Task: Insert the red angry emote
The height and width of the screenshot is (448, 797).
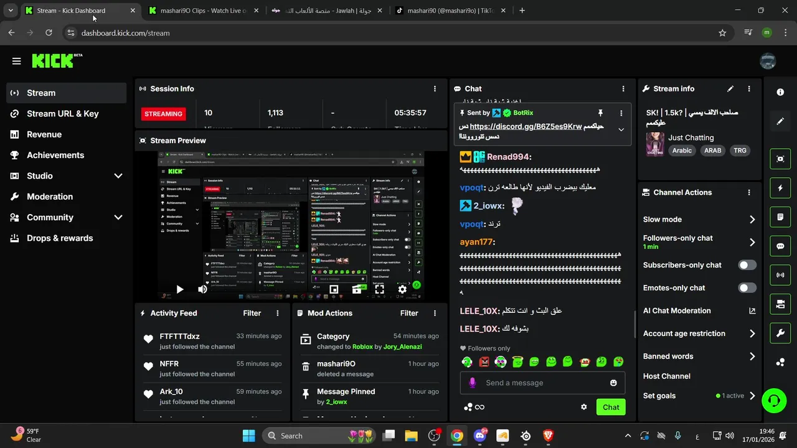Action: pos(484,362)
